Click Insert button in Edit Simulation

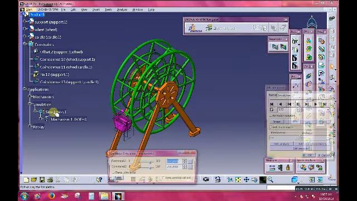[x=277, y=122]
